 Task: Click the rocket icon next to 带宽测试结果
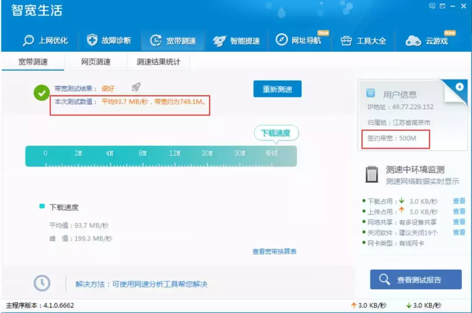coord(135,88)
